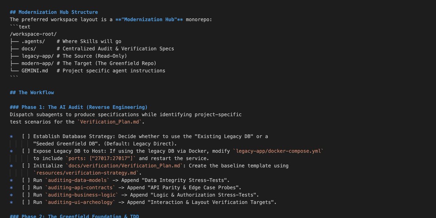Click the "Interaction & Layout Verification Targets" quoted text
This screenshot has width=436, height=218.
(x=210, y=202)
